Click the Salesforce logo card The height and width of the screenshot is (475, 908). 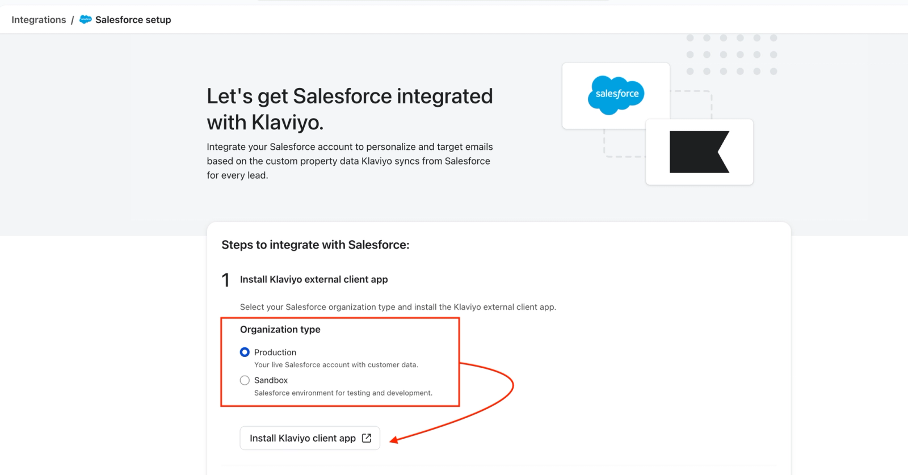click(x=616, y=96)
